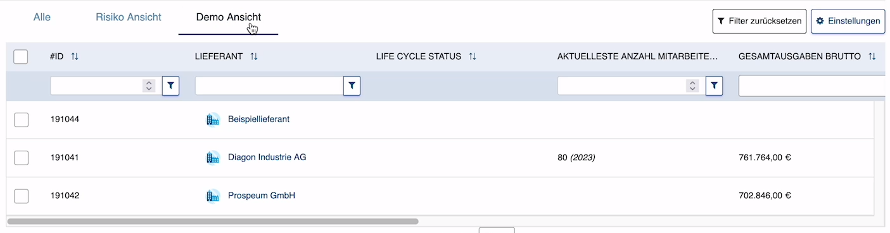Select the row 191041 checkbox
This screenshot has width=890, height=233.
point(21,157)
